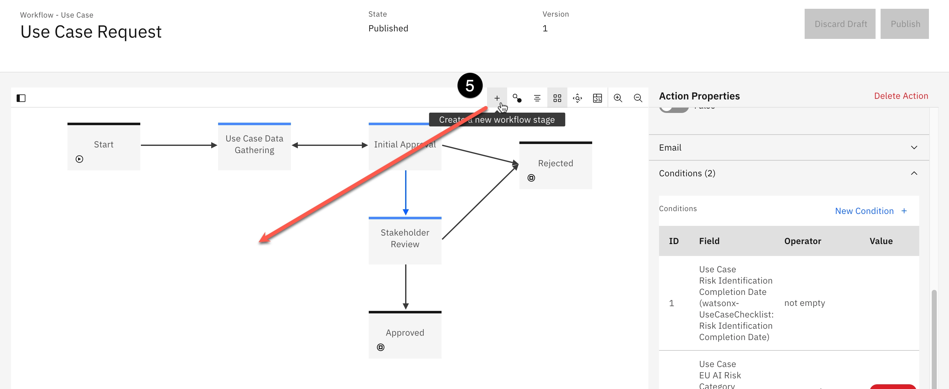Click condition row ID '1'

click(671, 303)
